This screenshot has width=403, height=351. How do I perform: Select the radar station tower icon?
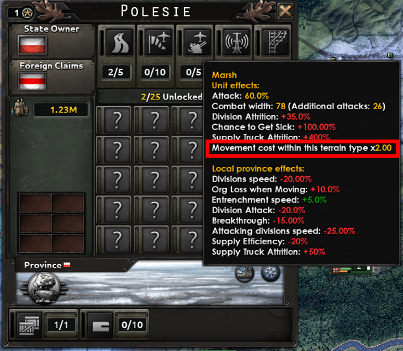click(237, 43)
